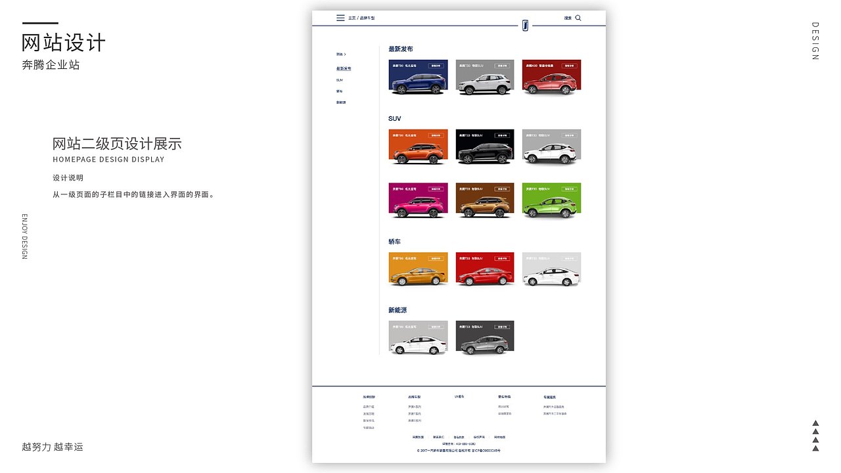Select 轿车 in the sidebar filter list
The image size is (841, 473).
click(340, 91)
